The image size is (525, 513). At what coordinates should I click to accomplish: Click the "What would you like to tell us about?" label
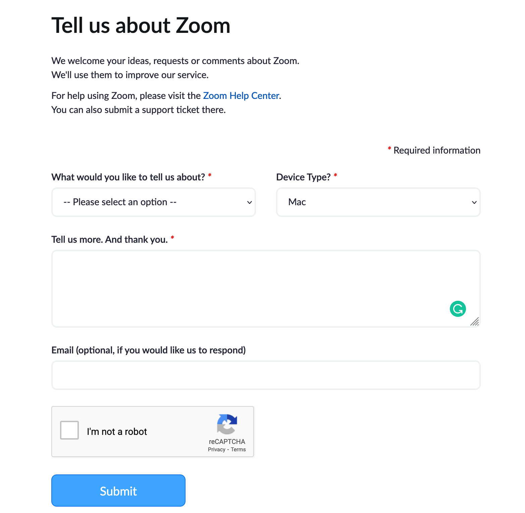click(x=128, y=177)
